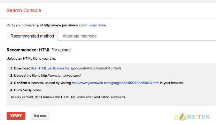Click the bracketed googleab4480276de59043.html filename text
The height and width of the screenshot is (125, 216).
tap(96, 68)
